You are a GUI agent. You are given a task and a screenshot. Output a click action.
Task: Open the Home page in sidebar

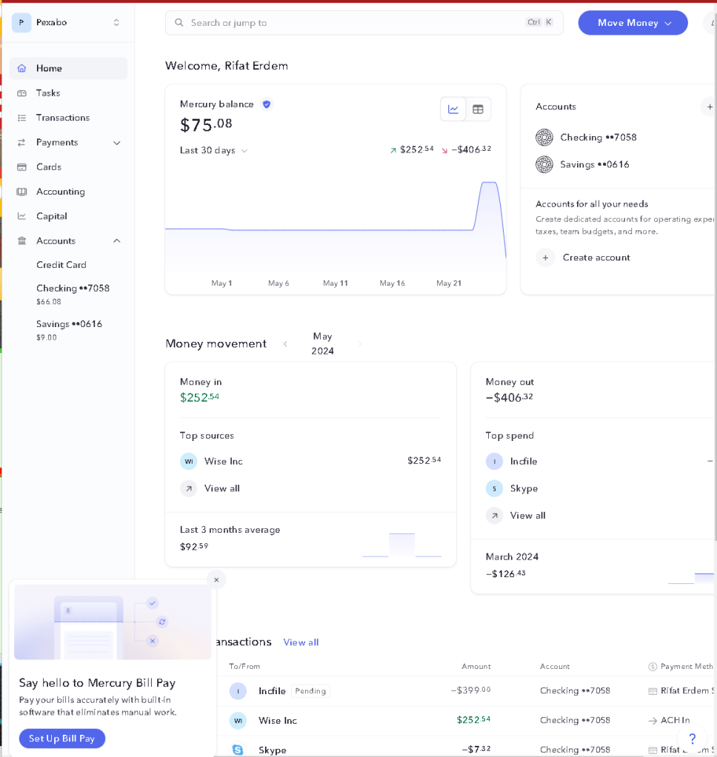coord(68,68)
